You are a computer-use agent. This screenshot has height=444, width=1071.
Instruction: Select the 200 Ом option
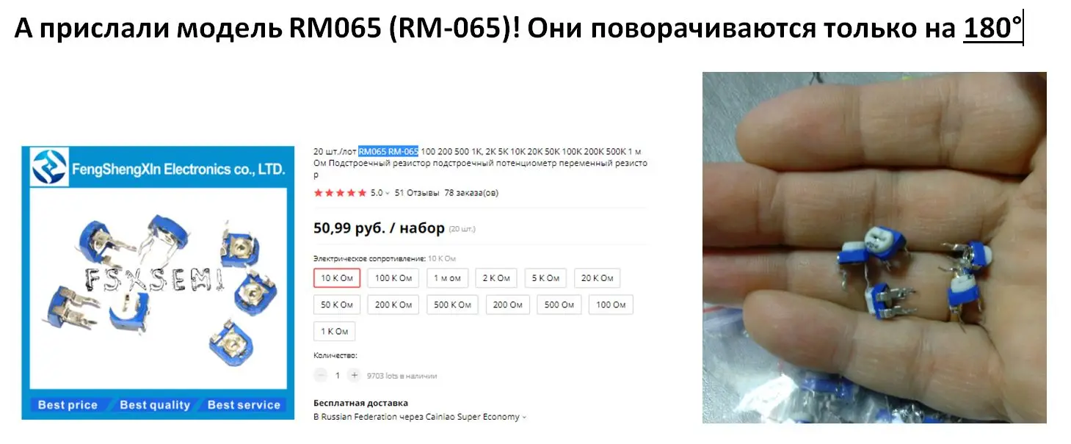pyautogui.click(x=507, y=305)
